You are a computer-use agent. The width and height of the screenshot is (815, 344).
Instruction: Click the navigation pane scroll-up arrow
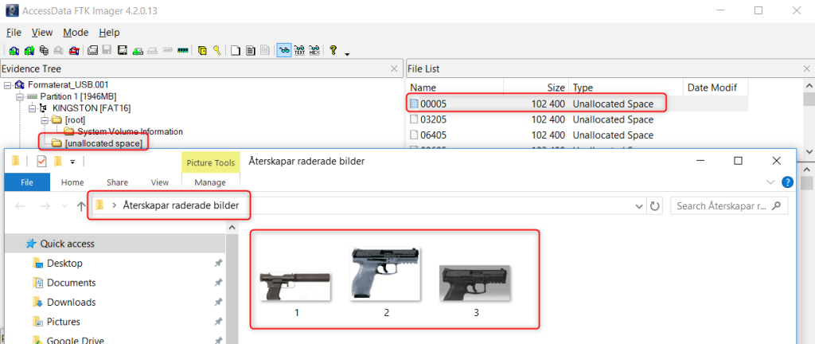pos(232,229)
